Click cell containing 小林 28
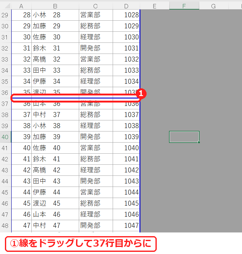 pos(55,15)
